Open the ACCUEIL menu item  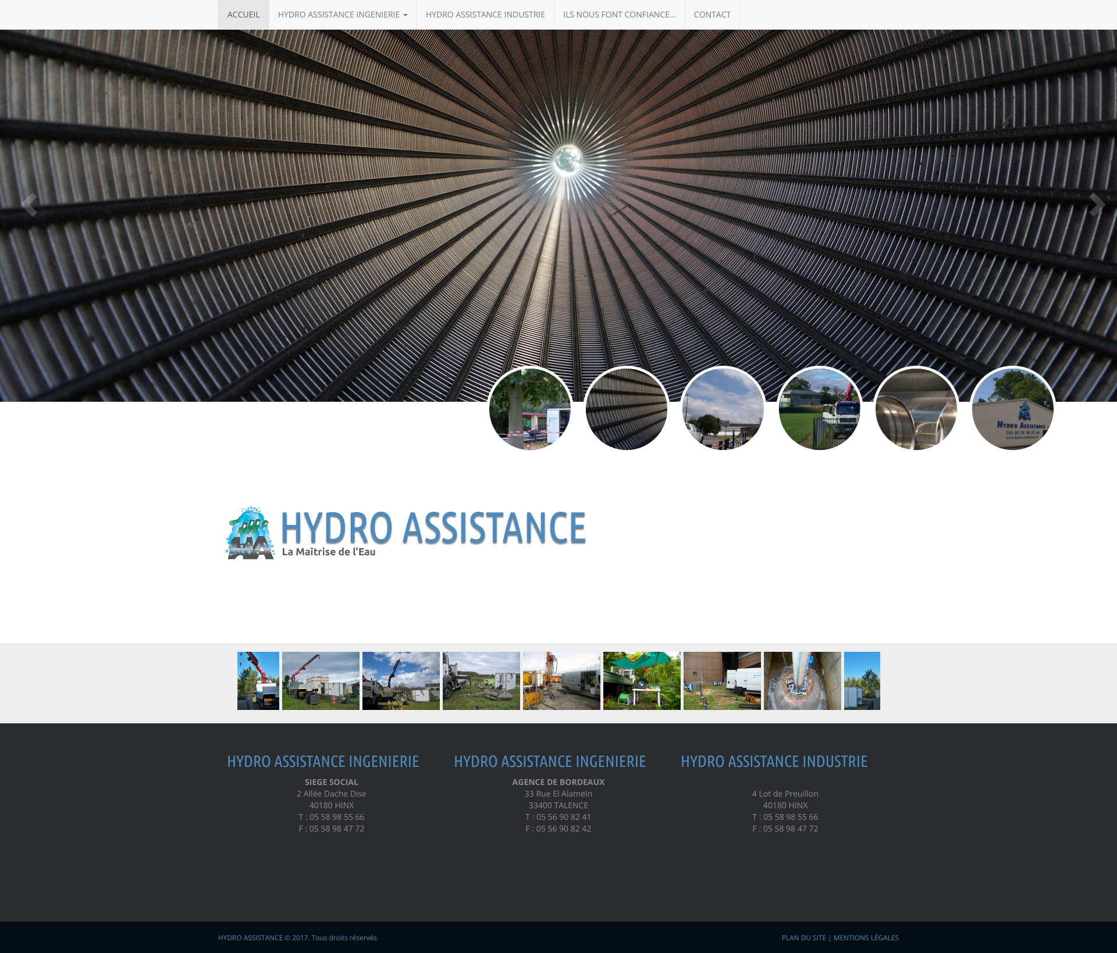243,15
